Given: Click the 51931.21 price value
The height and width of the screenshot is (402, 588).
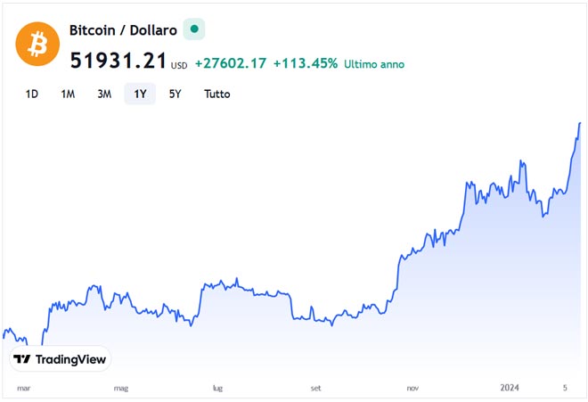Looking at the screenshot, I should tap(118, 62).
